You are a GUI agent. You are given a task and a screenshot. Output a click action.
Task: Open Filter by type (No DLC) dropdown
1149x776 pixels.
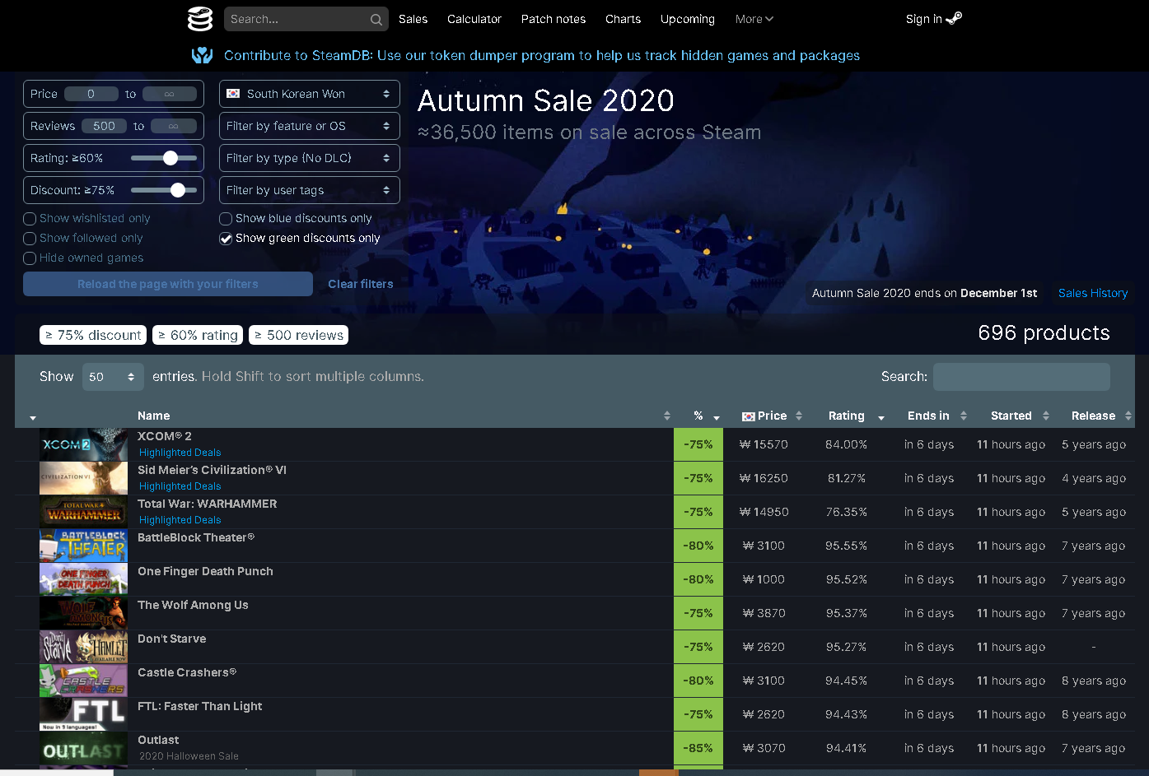click(310, 158)
